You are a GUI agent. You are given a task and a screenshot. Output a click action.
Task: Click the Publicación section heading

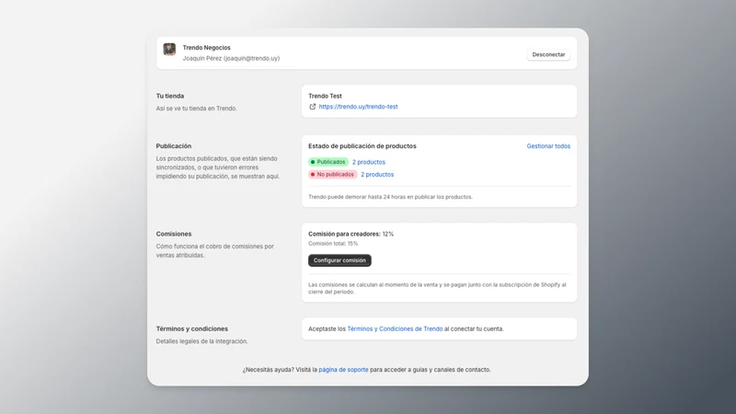174,146
